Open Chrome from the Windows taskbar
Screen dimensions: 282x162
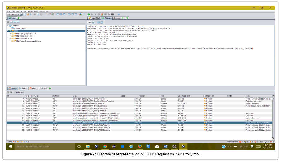tap(105, 146)
